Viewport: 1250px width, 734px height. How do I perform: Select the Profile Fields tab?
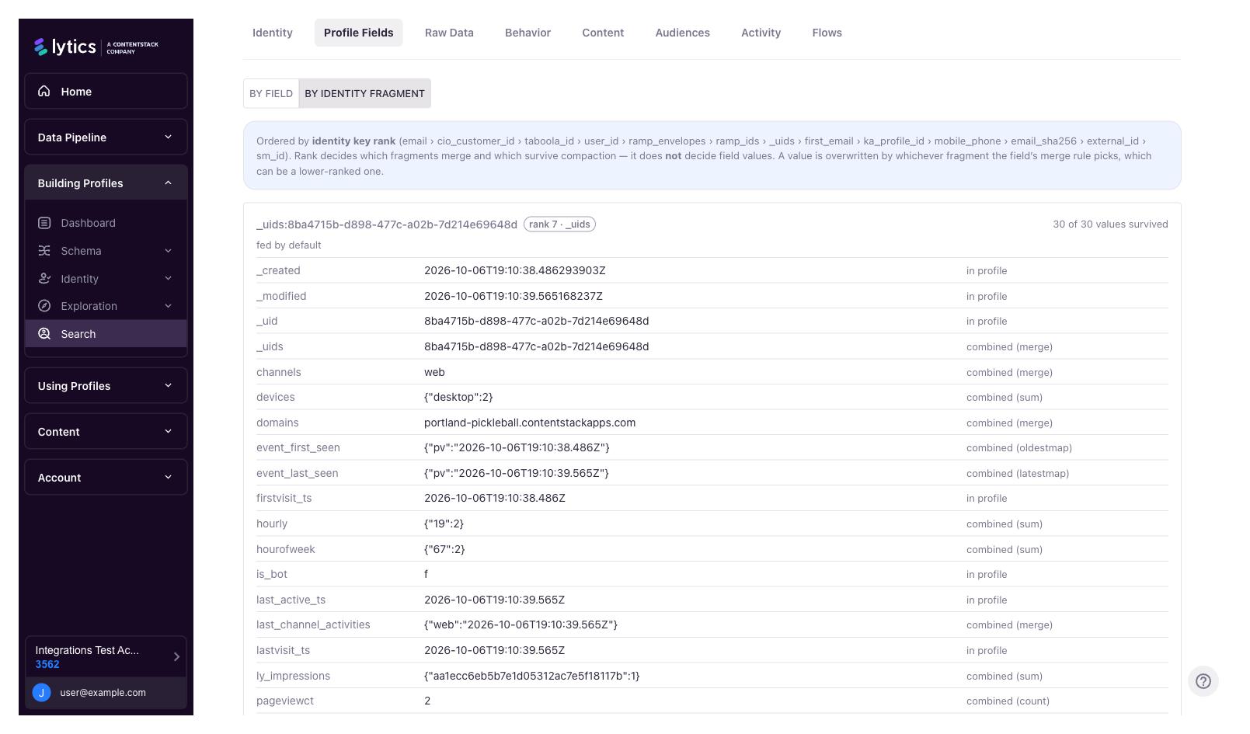(359, 33)
